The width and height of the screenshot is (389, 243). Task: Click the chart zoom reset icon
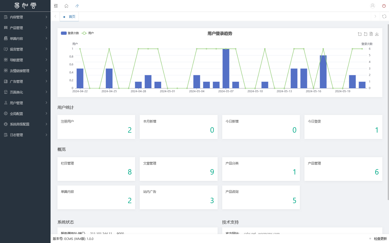tap(366, 34)
